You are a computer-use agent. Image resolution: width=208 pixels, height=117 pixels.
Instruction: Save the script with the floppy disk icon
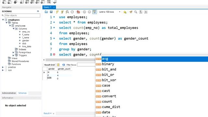click(x=51, y=12)
